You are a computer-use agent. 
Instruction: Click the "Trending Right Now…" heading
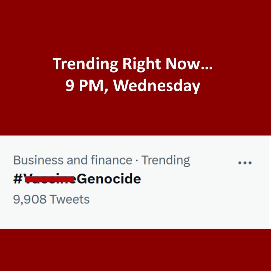point(133,64)
